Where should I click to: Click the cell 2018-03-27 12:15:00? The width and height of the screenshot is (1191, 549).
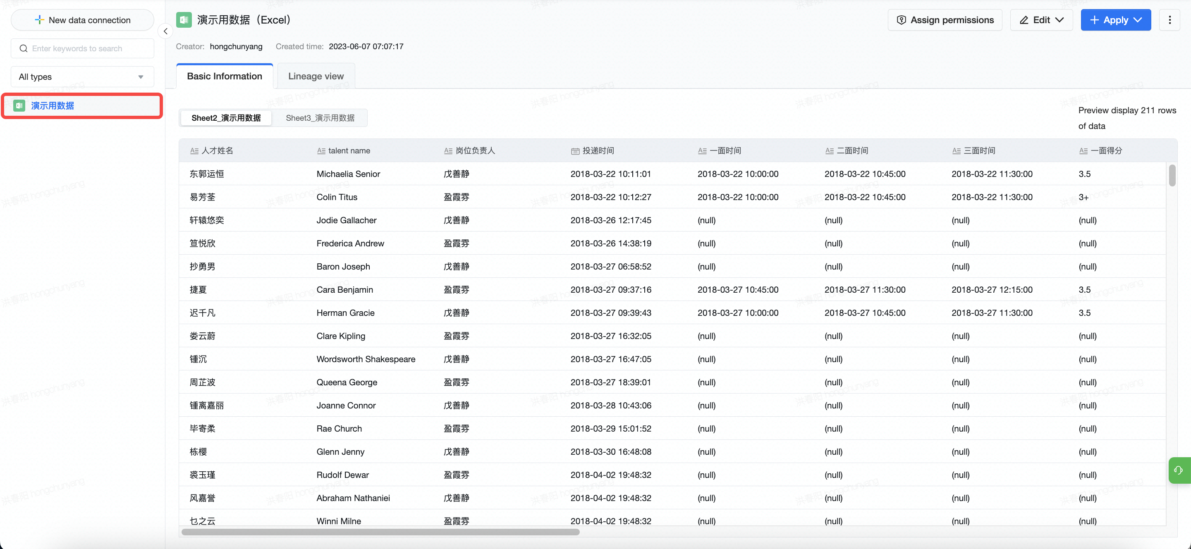click(992, 289)
